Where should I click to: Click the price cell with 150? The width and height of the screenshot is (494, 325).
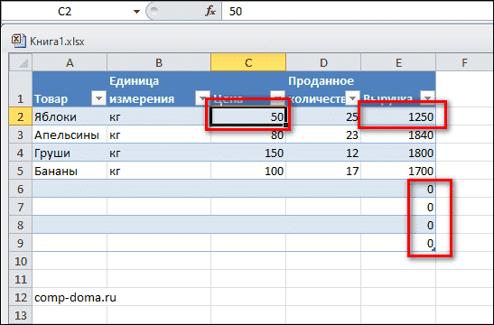point(248,153)
